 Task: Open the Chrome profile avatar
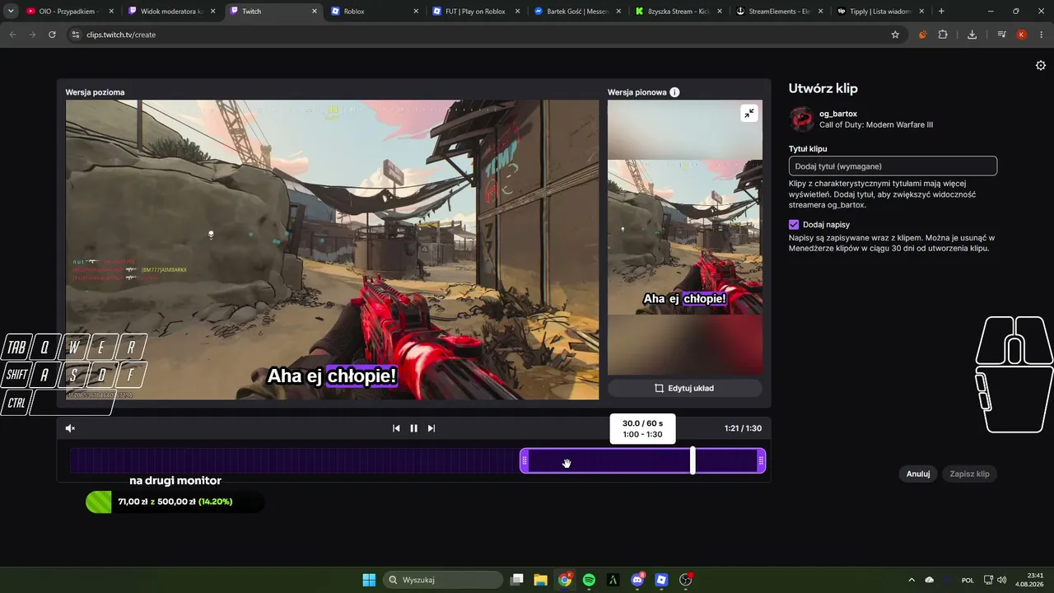click(x=1021, y=35)
